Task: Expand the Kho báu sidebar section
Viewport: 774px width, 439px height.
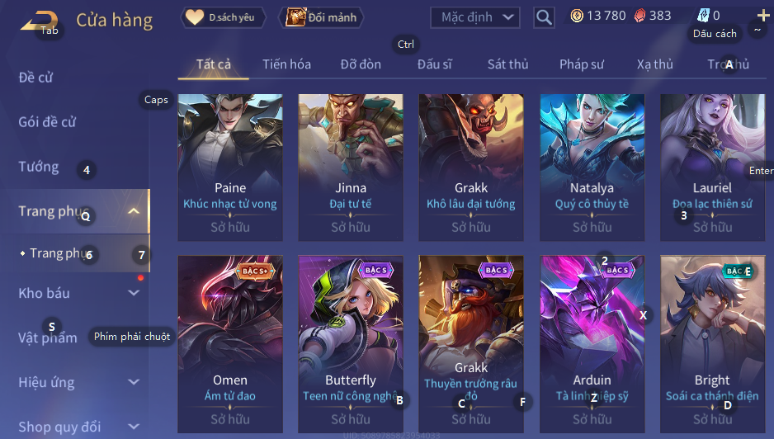Action: coord(134,293)
